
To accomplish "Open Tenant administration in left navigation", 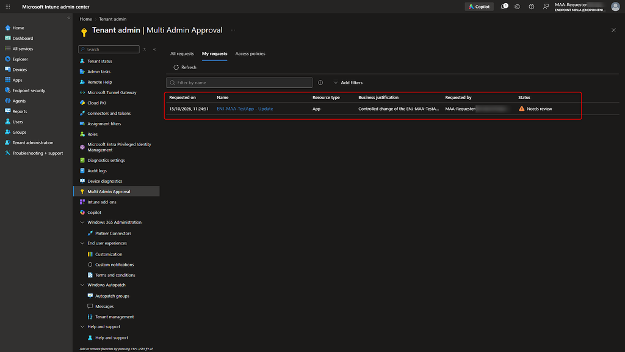I will (33, 142).
